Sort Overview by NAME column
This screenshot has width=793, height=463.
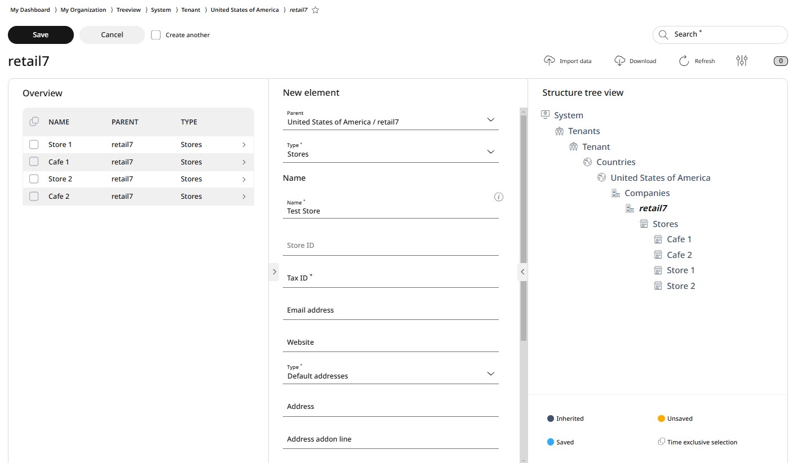point(59,122)
